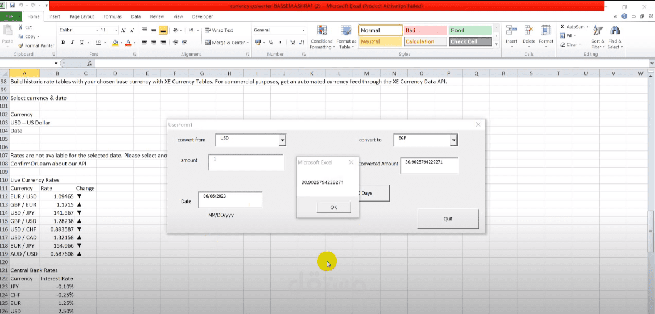Screen dimensions: 655x314
Task: Toggle Wrap Text
Action: (x=219, y=30)
